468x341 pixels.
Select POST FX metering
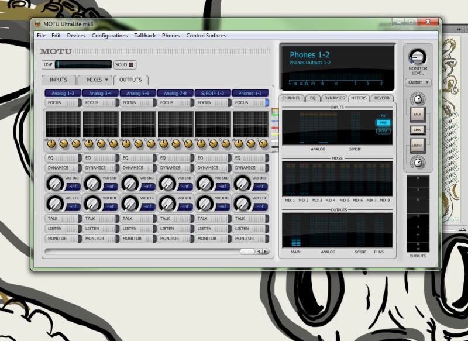383,131
